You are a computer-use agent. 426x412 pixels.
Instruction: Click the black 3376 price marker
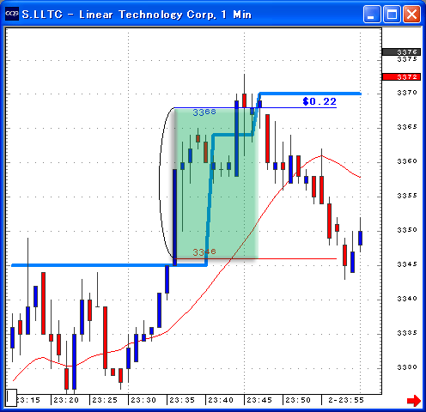(x=401, y=51)
